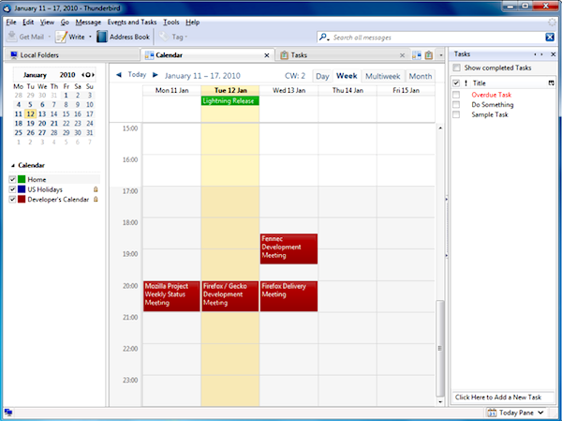Go to previous week with left arrow
This screenshot has height=421, width=562.
(119, 75)
